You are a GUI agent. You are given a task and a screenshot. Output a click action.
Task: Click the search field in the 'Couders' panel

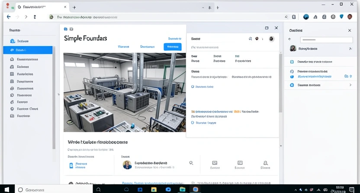point(326,40)
